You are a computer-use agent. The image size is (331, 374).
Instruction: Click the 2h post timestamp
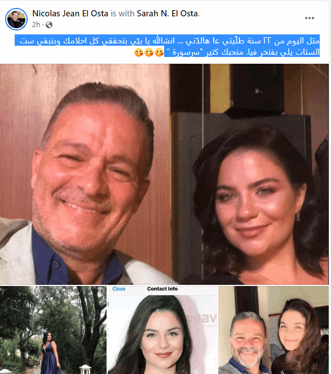[36, 25]
